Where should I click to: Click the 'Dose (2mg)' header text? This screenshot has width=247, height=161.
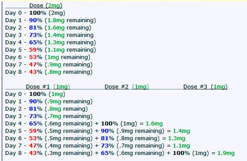46,6
